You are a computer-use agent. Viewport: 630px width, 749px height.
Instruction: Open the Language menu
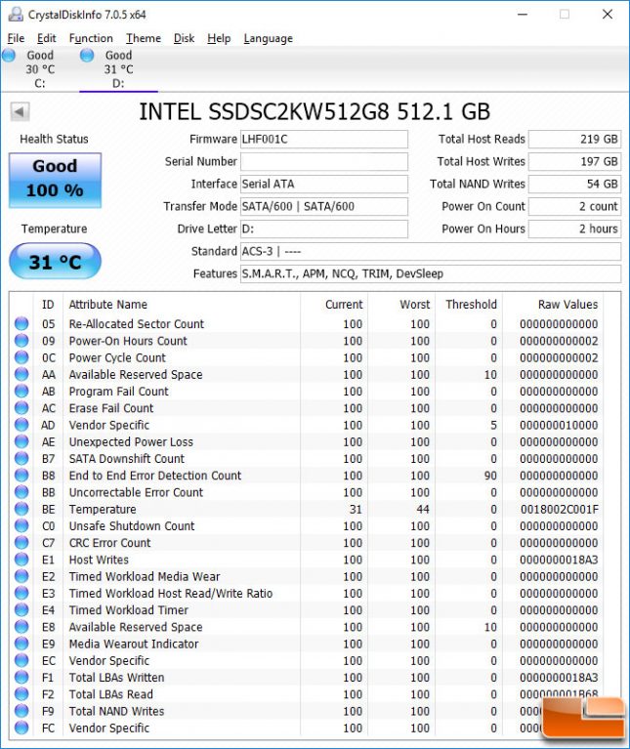pyautogui.click(x=268, y=38)
